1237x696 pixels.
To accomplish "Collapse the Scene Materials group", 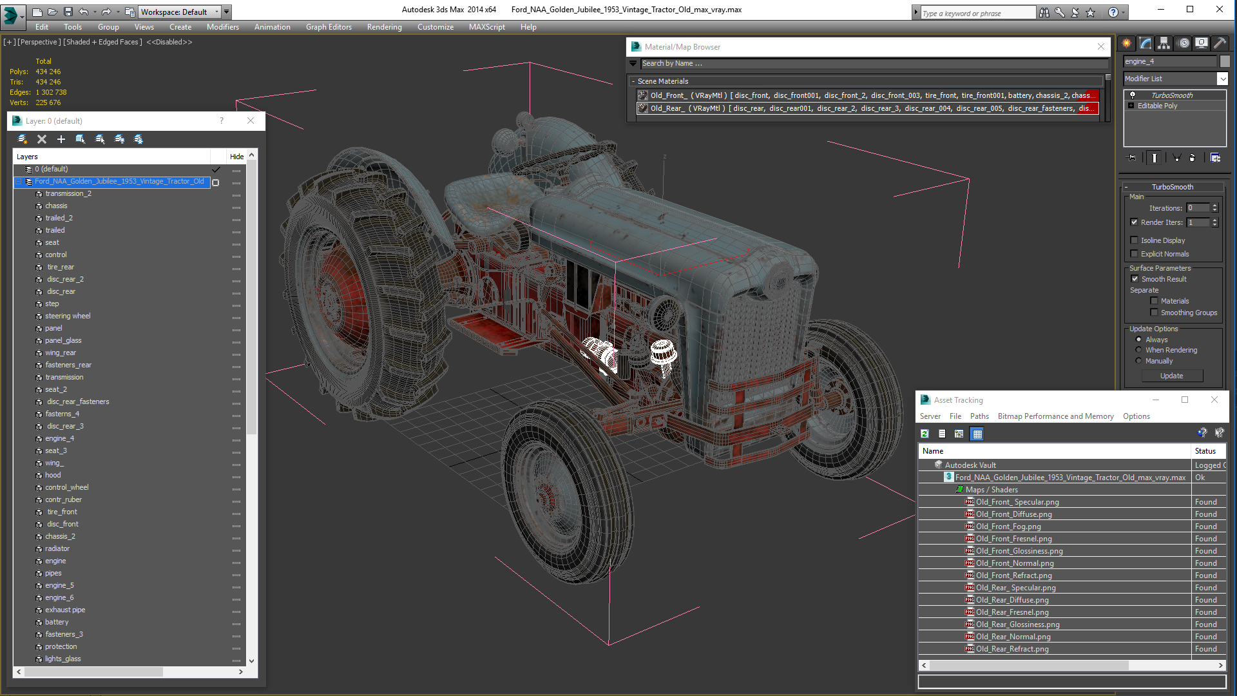I will click(x=633, y=81).
